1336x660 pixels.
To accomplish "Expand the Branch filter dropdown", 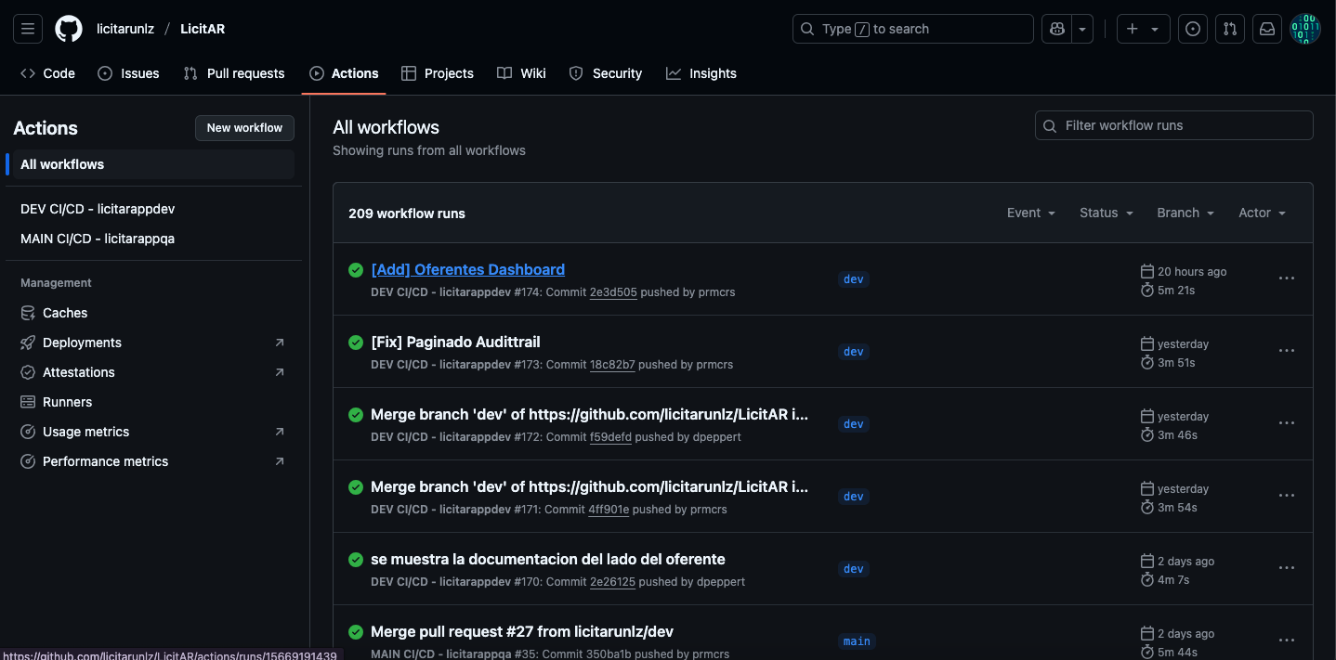I will (1185, 213).
